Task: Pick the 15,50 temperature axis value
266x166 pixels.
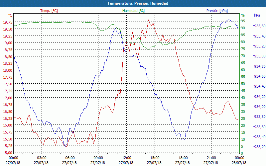Action: click(x=8, y=139)
